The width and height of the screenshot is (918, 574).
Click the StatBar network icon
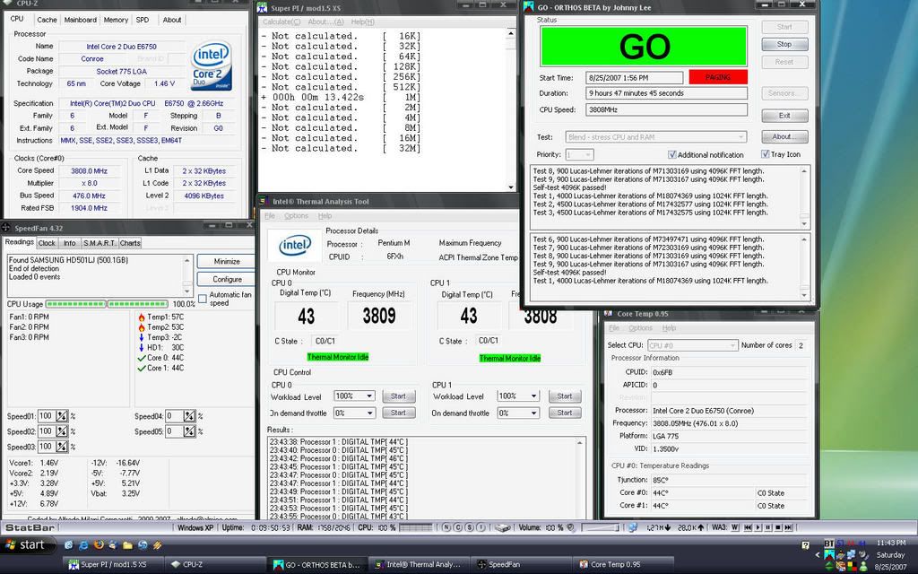click(x=632, y=527)
